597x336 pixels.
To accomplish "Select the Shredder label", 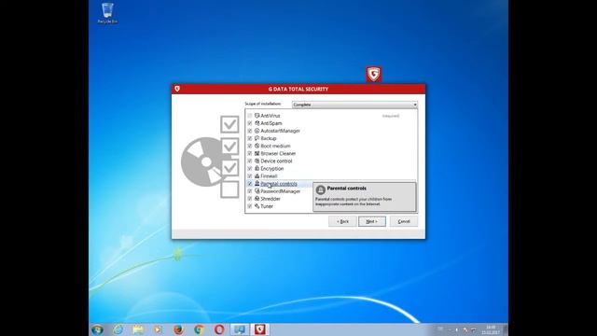I will 271,199.
